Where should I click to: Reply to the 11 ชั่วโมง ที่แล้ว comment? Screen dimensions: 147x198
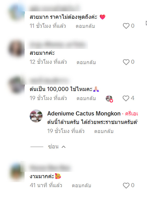pyautogui.click(x=85, y=26)
